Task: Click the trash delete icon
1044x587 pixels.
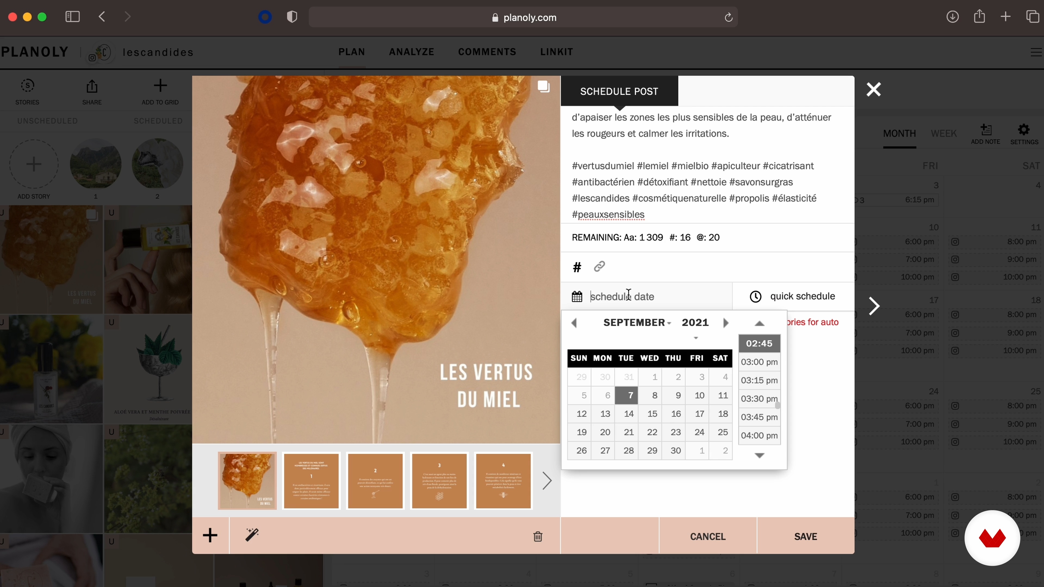Action: coord(538,536)
